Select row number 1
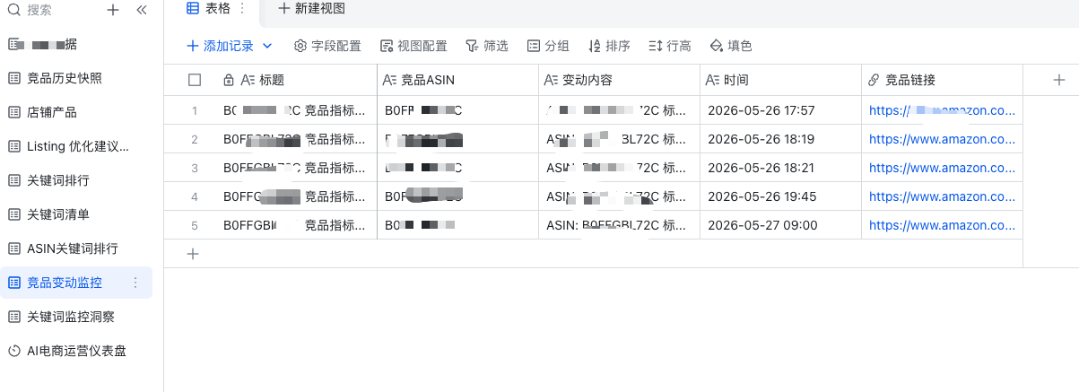 pyautogui.click(x=195, y=110)
